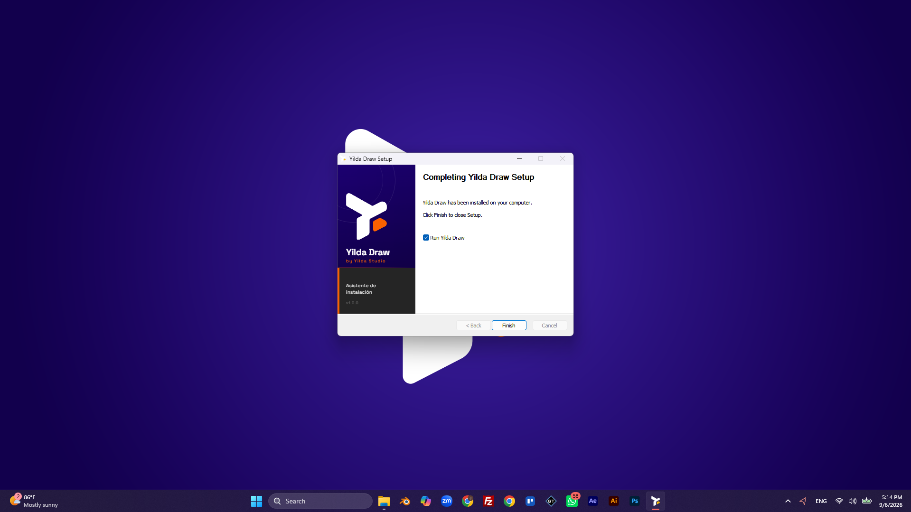Click the setup window title icon
The height and width of the screenshot is (512, 911).
344,159
